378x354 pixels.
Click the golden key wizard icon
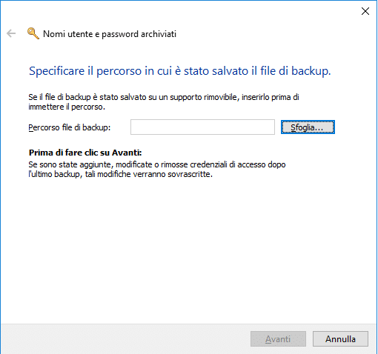[x=33, y=33]
